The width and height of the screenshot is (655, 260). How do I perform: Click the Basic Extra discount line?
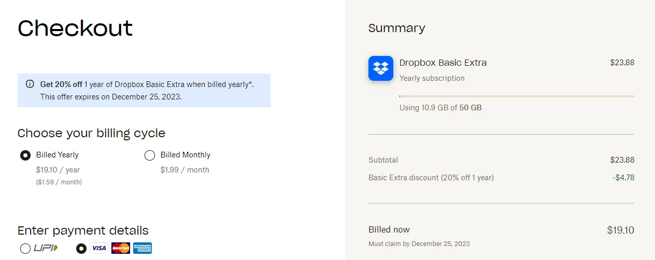pyautogui.click(x=431, y=178)
